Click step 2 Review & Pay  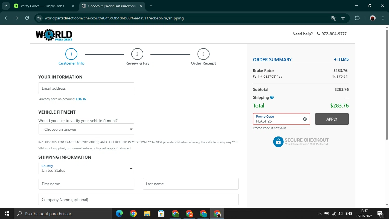point(137,57)
